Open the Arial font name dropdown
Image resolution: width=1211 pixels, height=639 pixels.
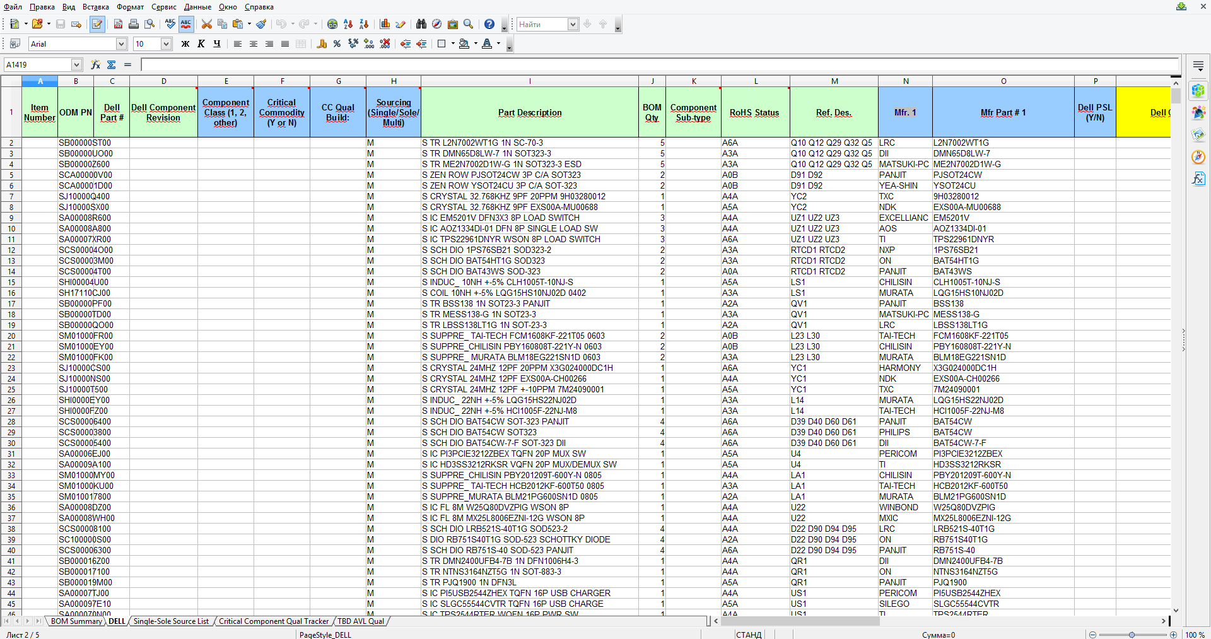(x=121, y=44)
